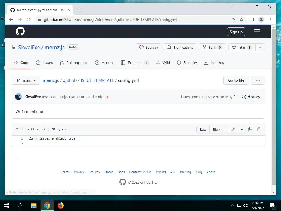Click the Go to file button
The image size is (281, 211).
click(x=236, y=80)
